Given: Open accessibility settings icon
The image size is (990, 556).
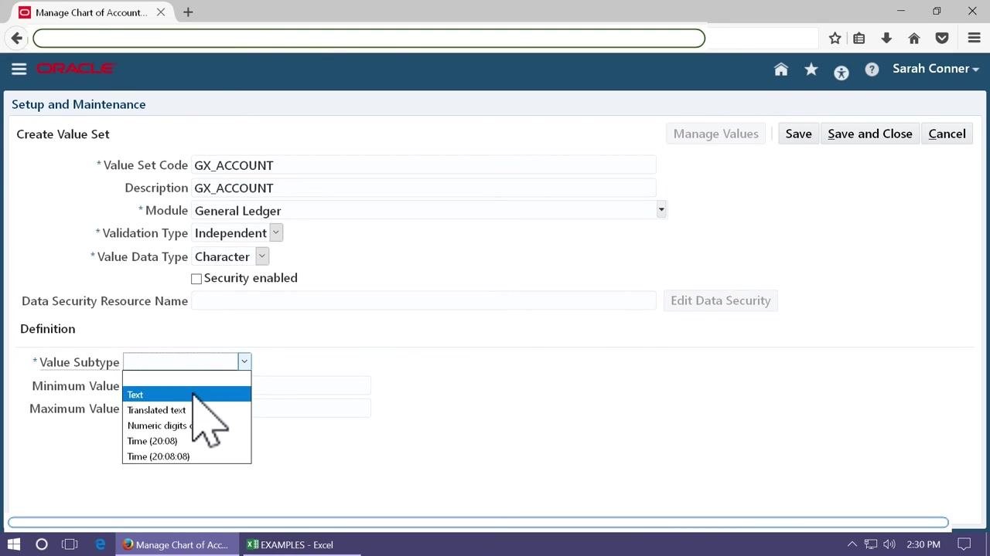Looking at the screenshot, I should pos(841,73).
